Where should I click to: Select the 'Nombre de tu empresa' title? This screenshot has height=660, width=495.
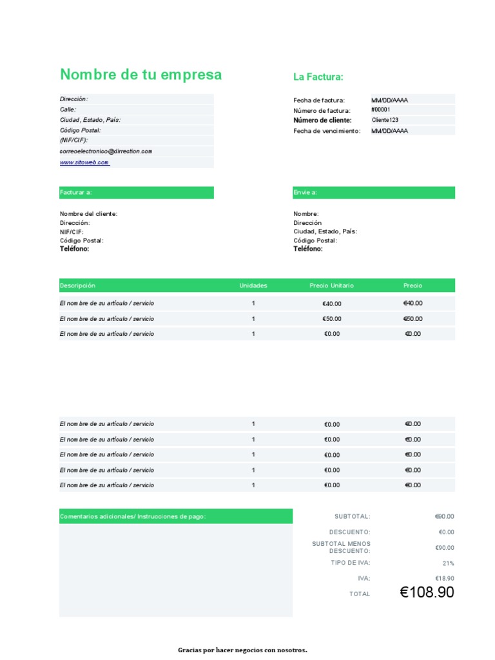[141, 75]
